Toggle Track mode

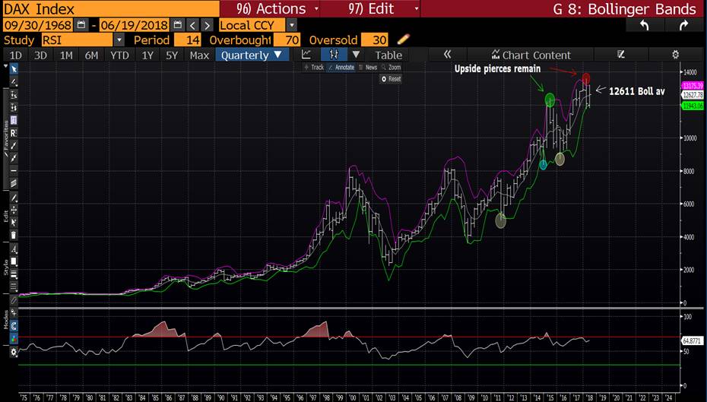click(314, 67)
